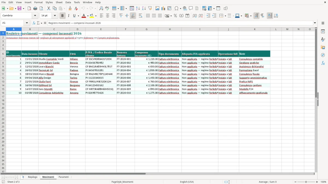
Task: Click column header G
Action: [147, 29]
